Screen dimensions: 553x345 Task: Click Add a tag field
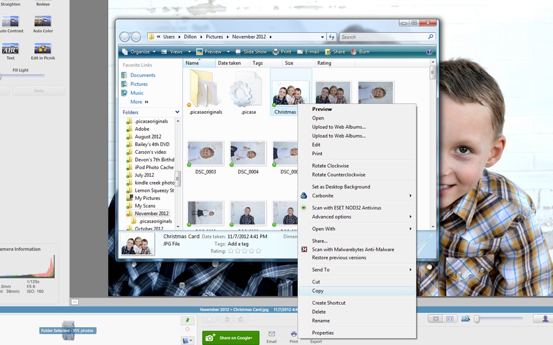click(238, 244)
